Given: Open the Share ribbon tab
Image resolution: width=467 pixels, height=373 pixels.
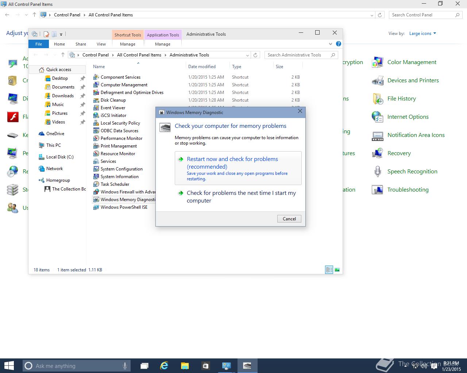Looking at the screenshot, I should click(81, 44).
